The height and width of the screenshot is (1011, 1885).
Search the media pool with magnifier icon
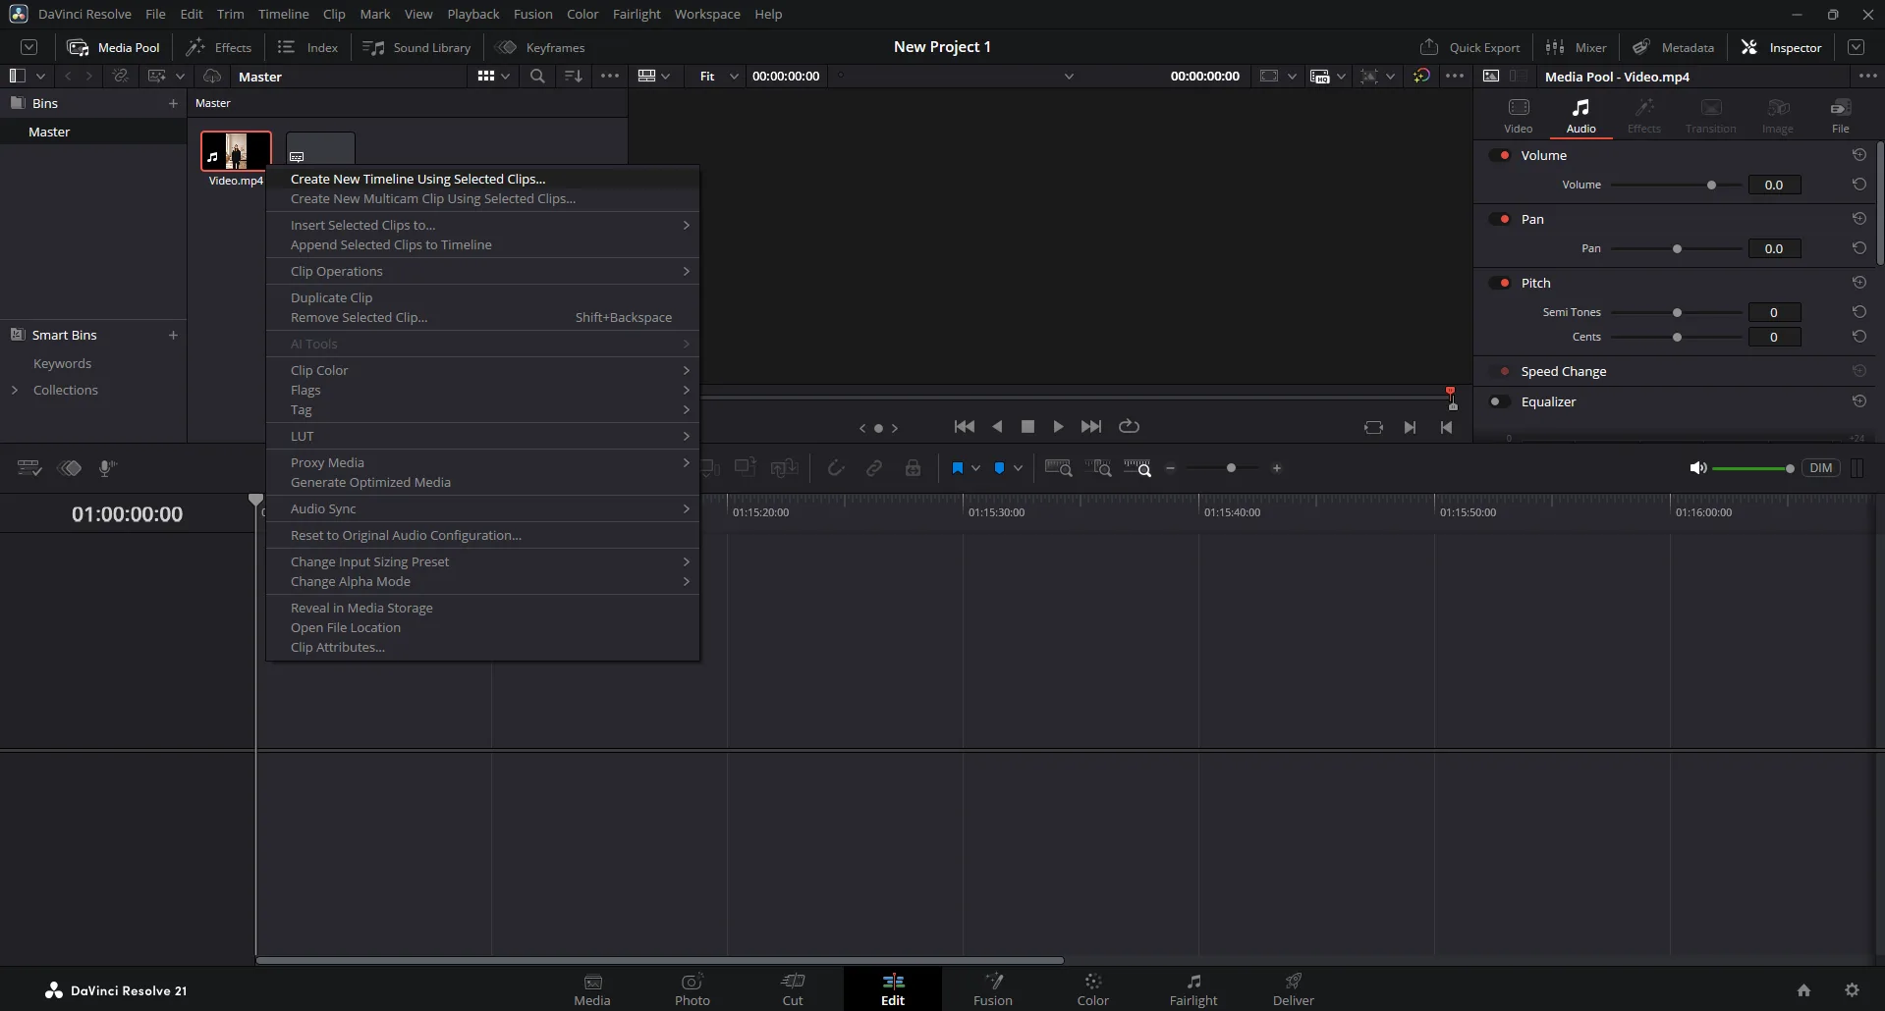[537, 76]
